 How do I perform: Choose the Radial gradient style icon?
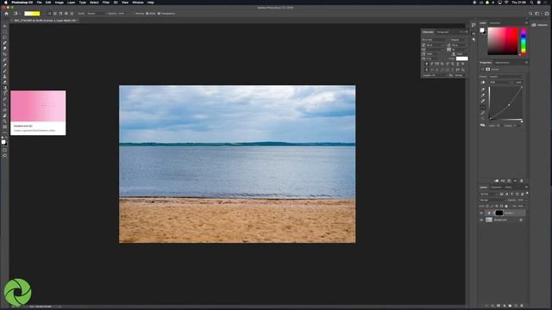pyautogui.click(x=55, y=14)
